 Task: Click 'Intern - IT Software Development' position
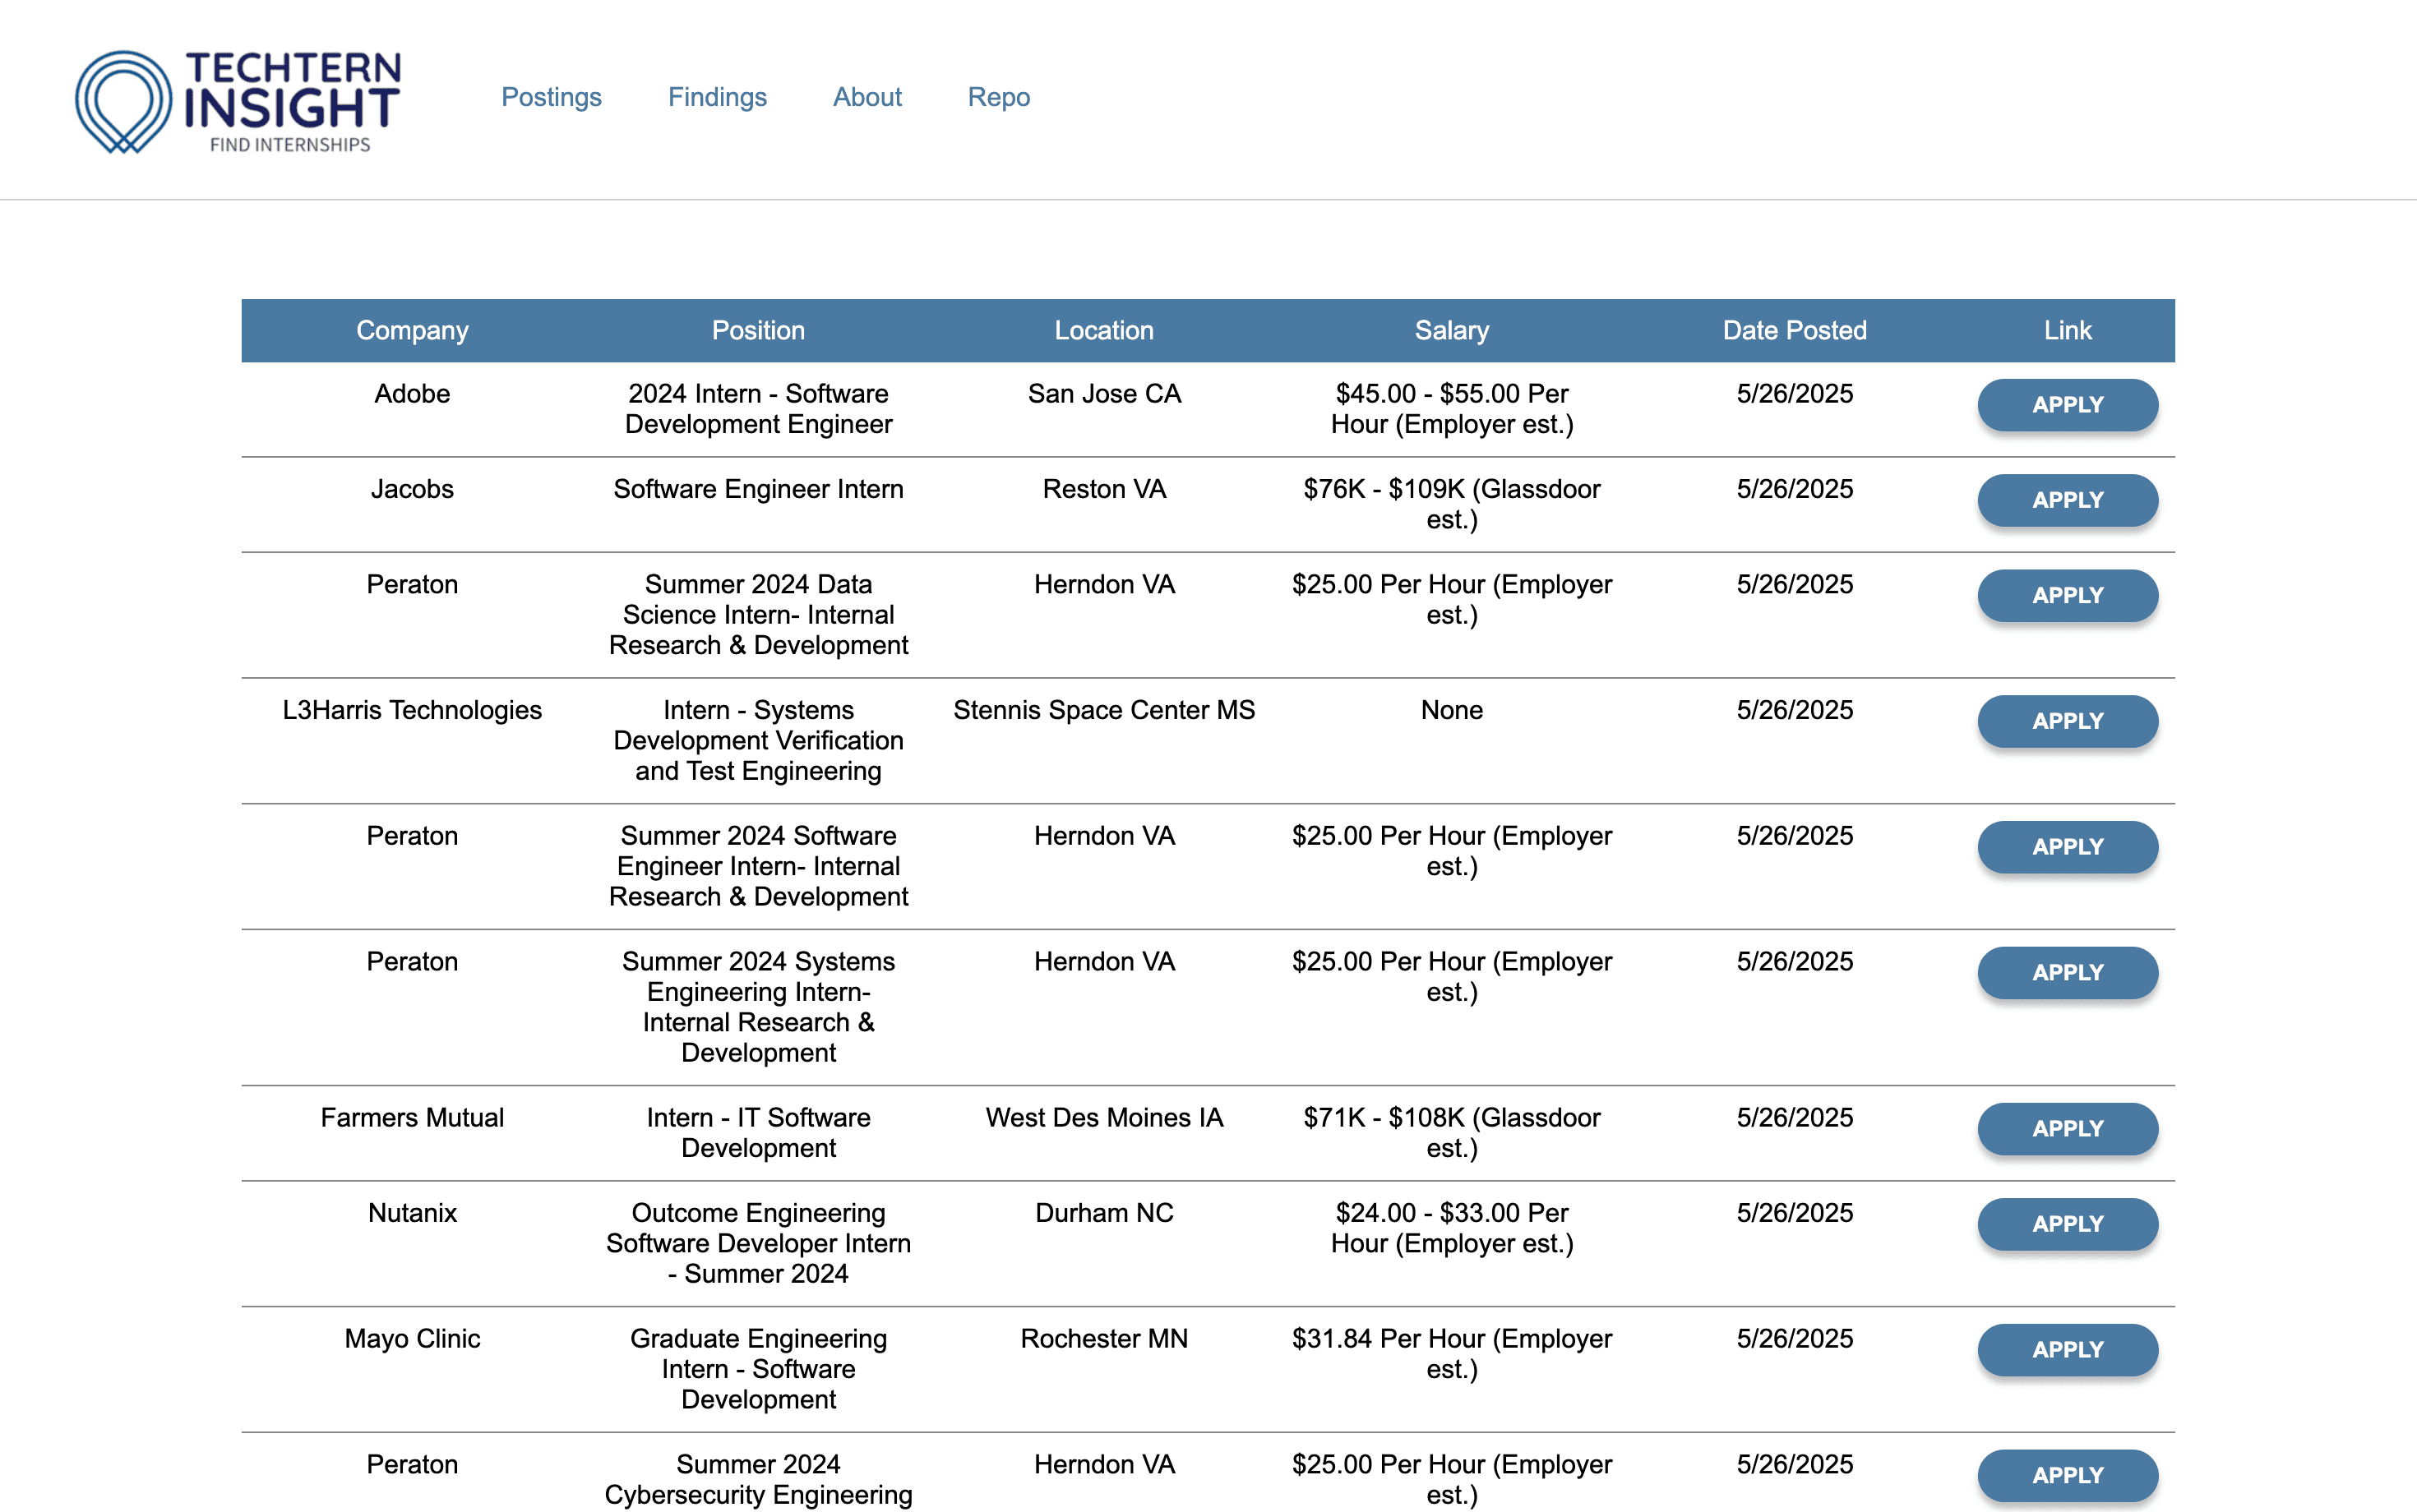click(x=758, y=1133)
